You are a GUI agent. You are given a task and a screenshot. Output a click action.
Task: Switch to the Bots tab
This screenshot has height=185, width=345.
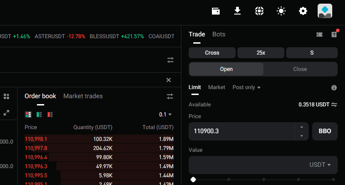tap(219, 34)
